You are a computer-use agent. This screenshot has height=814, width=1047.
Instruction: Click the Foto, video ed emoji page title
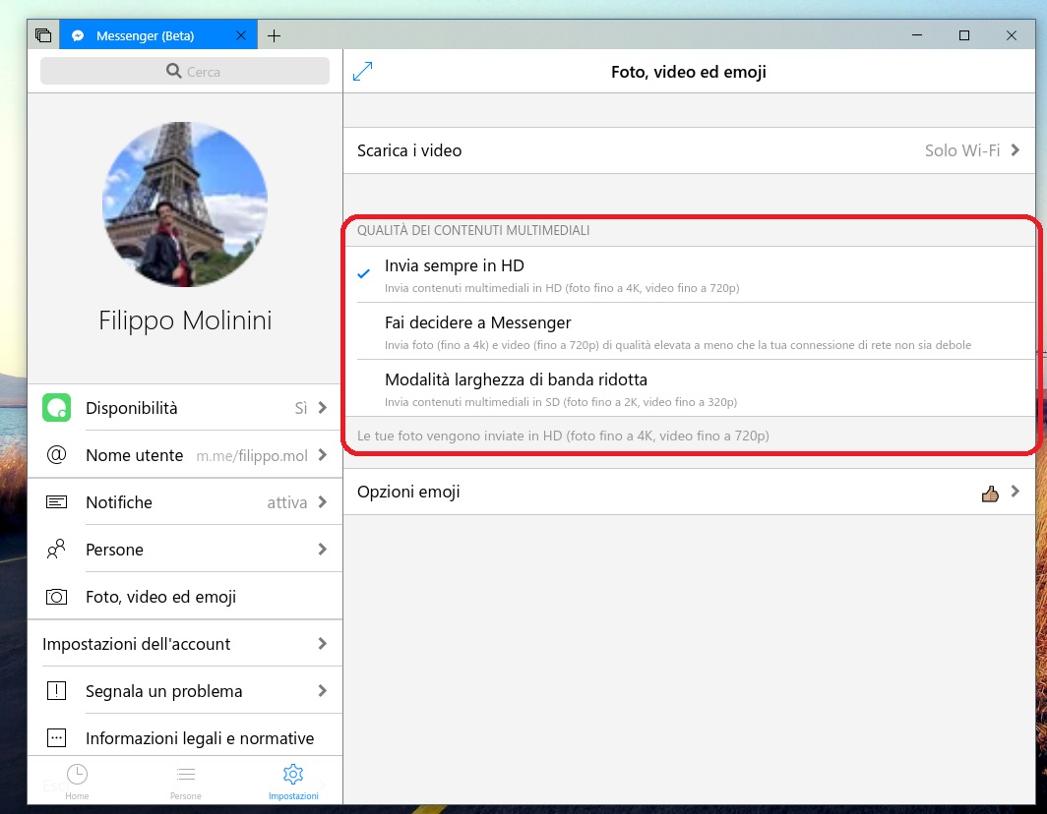689,72
